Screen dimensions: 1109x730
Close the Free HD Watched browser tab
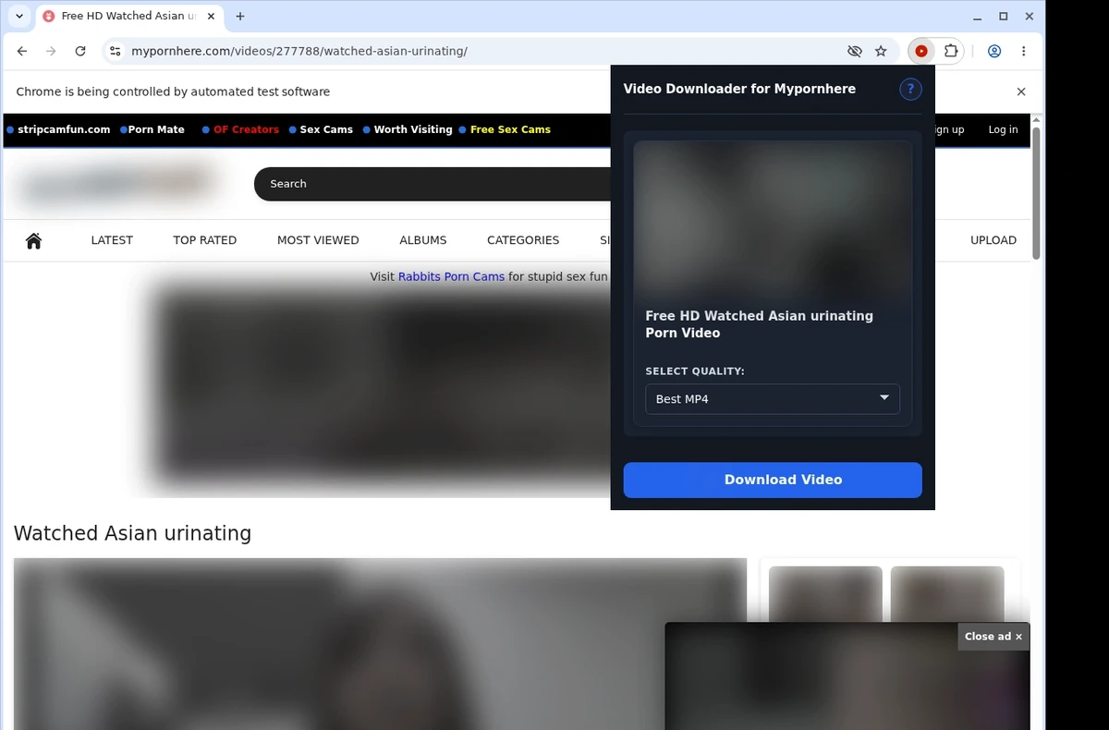[x=212, y=16]
